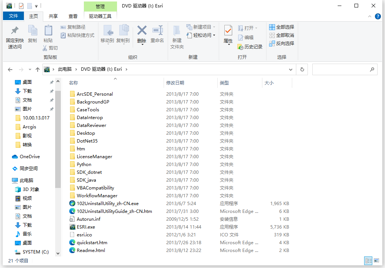Click the Help question mark icon

pyautogui.click(x=378, y=16)
